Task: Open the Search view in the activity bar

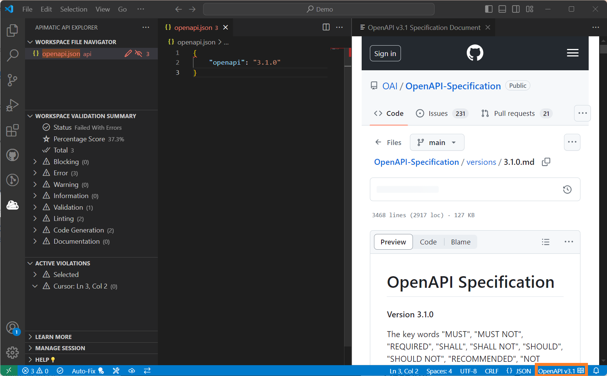Action: pos(12,55)
